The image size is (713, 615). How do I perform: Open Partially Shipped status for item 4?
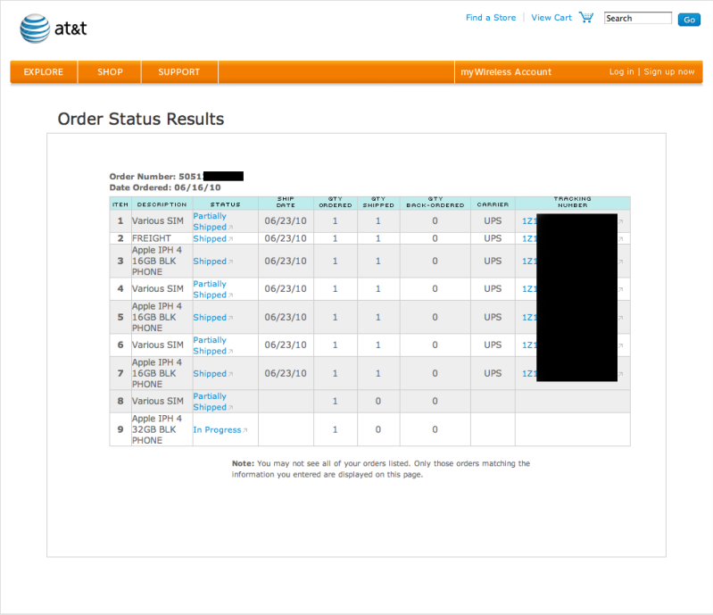click(210, 289)
